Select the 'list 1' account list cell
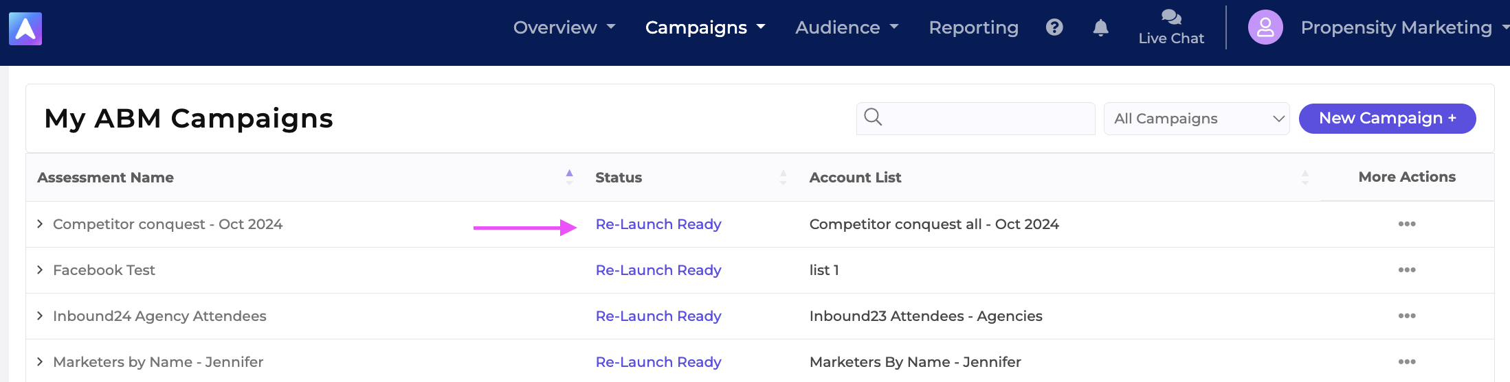This screenshot has height=382, width=1510. pyautogui.click(x=824, y=270)
